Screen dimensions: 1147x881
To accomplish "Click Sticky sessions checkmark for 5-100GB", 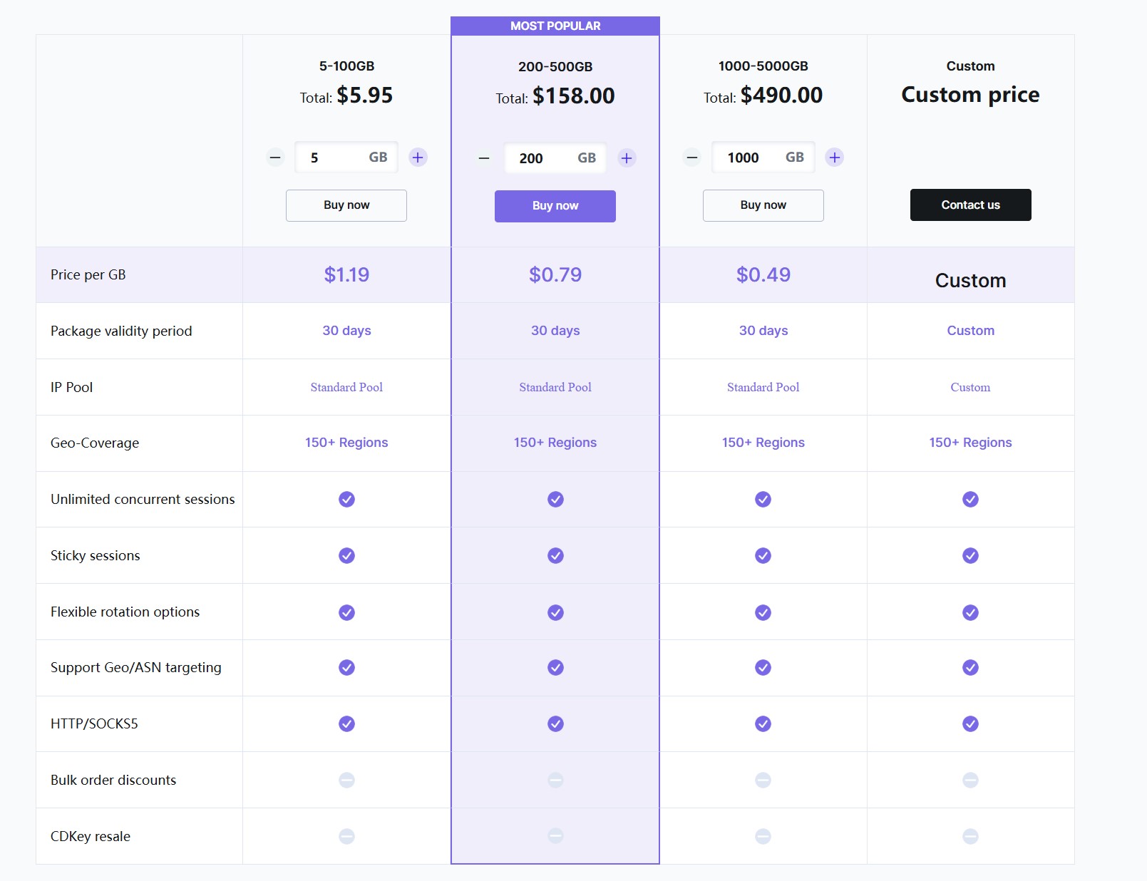I will (x=346, y=555).
